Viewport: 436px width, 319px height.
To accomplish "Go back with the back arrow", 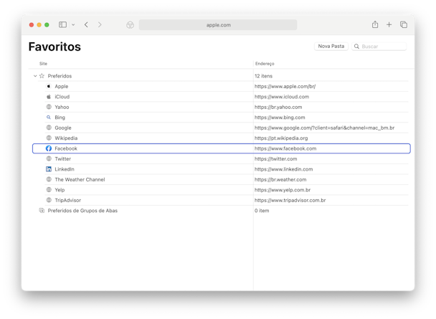I will click(x=86, y=24).
